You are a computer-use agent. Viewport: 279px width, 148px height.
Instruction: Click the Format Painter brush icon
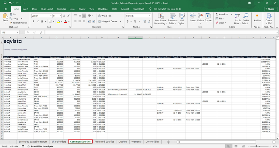click(11, 23)
